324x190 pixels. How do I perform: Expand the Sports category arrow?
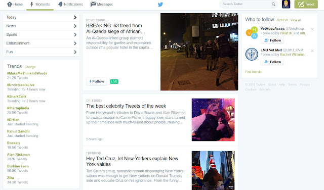click(x=75, y=35)
